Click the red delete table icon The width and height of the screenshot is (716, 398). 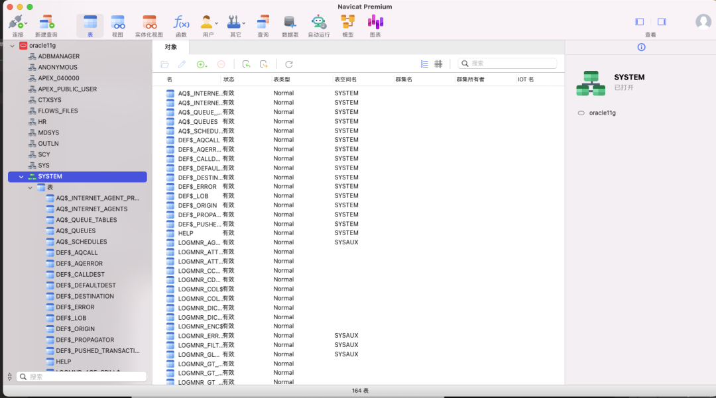(x=221, y=64)
